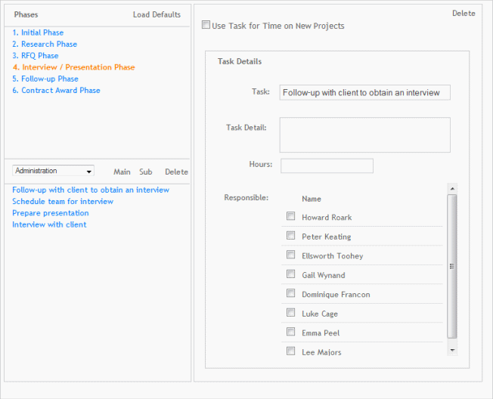Check the Howard Roark checkbox
Viewport: 493px width, 399px height.
[x=290, y=216]
